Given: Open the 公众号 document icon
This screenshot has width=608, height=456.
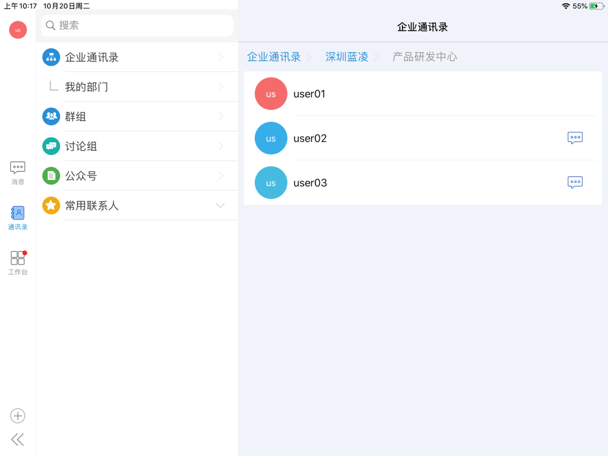Looking at the screenshot, I should point(51,176).
